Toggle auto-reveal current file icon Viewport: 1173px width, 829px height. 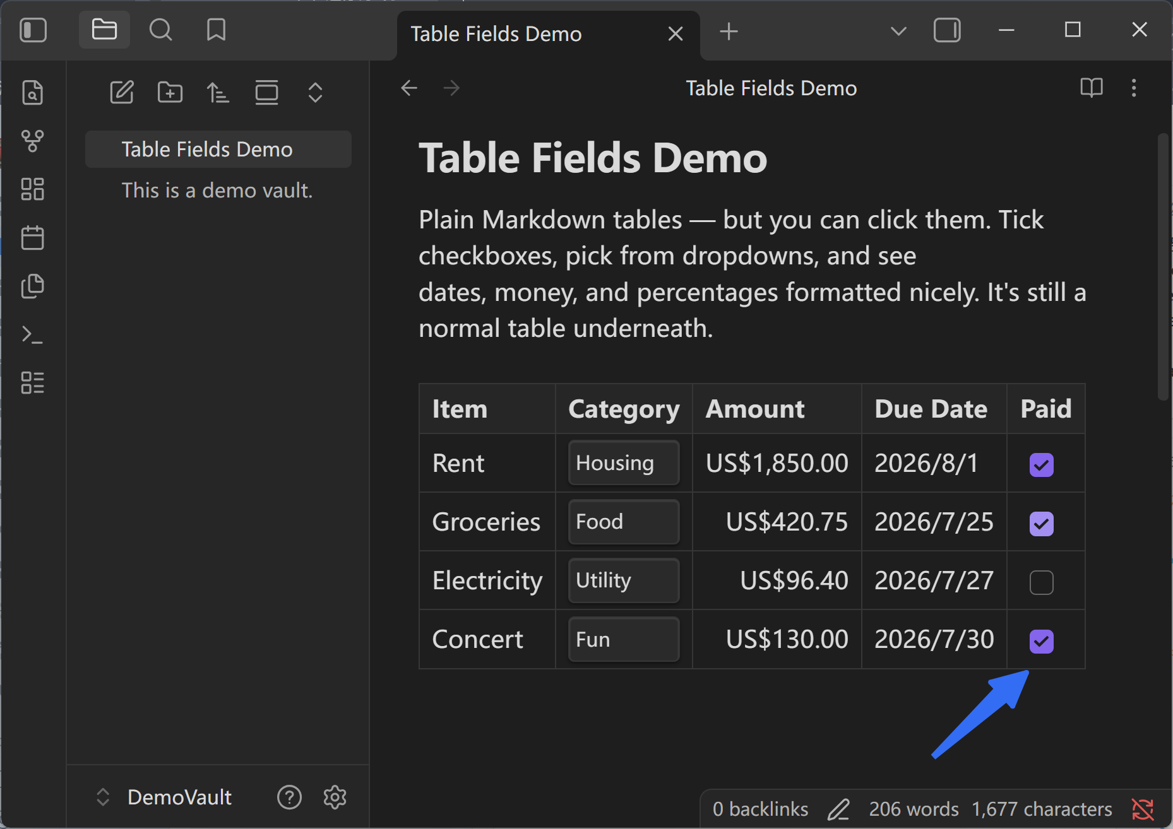pyautogui.click(x=266, y=93)
